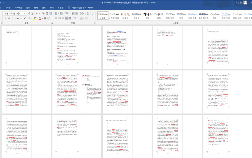Viewport: 252px width, 158px height.
Task: Decrease font size with the shrink font icon
Action: (x=32, y=14)
